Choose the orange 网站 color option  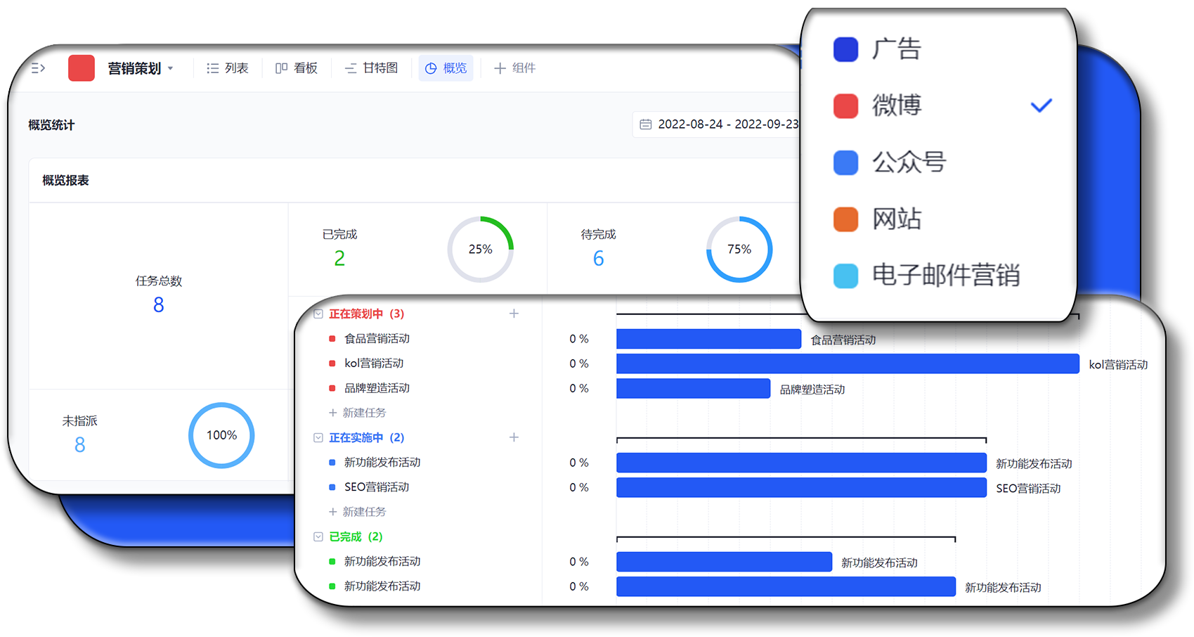tap(896, 219)
